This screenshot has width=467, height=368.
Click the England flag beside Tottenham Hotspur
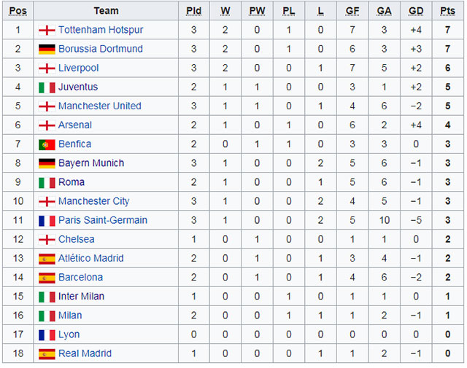pos(47,31)
